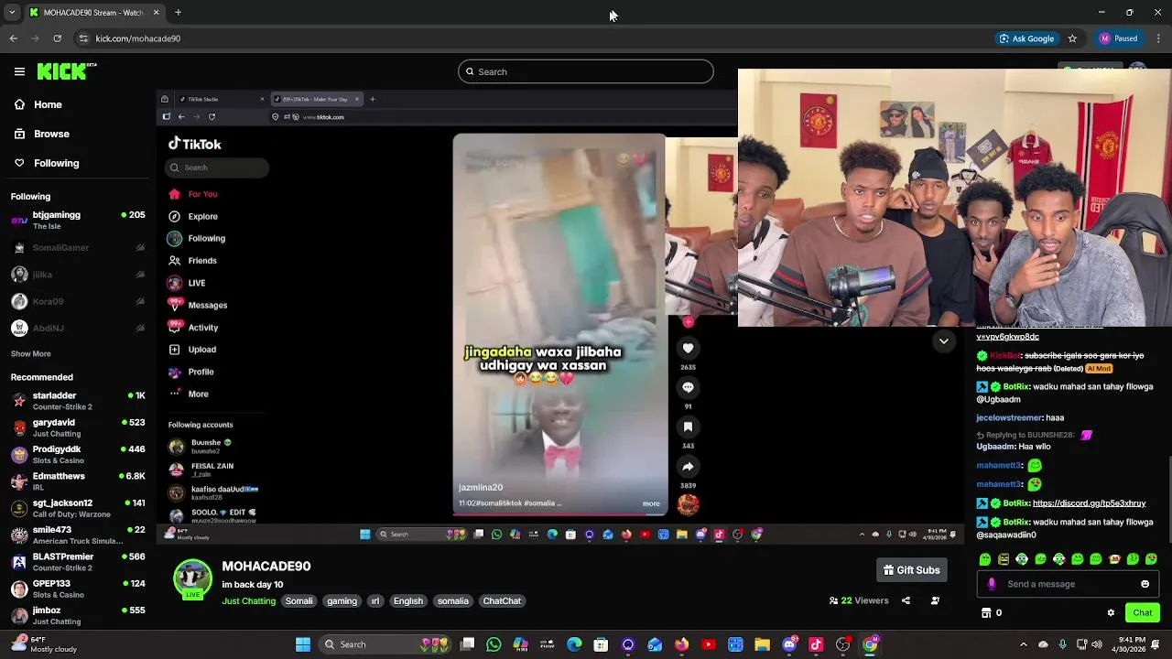Open Kora09 channel in Following list
This screenshot has height=659, width=1172.
pos(78,301)
